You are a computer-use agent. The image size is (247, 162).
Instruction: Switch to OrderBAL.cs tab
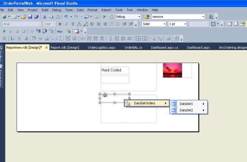(133, 48)
